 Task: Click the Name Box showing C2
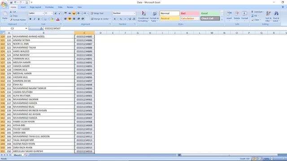point(13,29)
